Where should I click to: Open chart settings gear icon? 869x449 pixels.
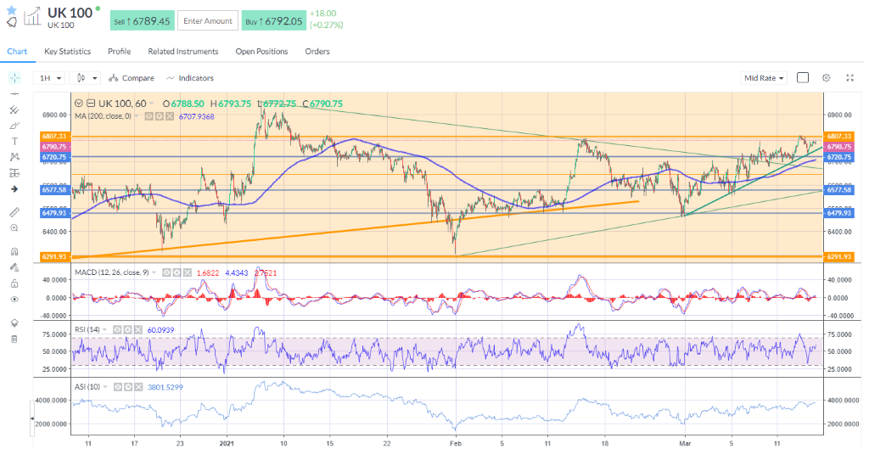tap(826, 78)
